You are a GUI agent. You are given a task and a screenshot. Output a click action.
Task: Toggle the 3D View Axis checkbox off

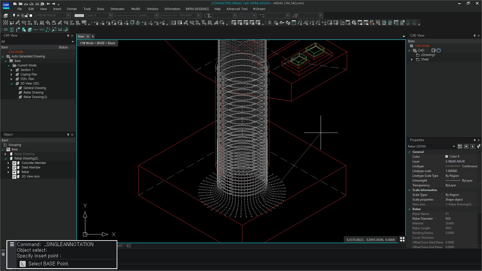point(14,176)
